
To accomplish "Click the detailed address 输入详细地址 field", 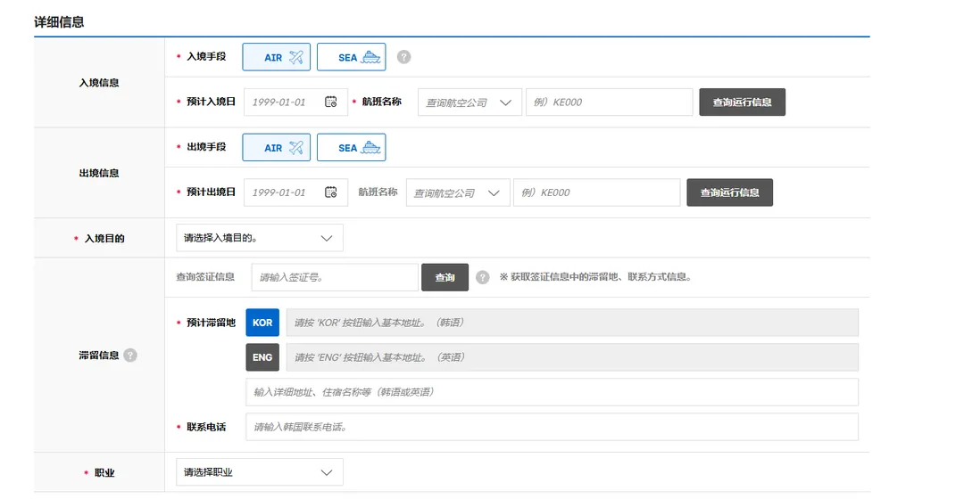I will [x=553, y=392].
